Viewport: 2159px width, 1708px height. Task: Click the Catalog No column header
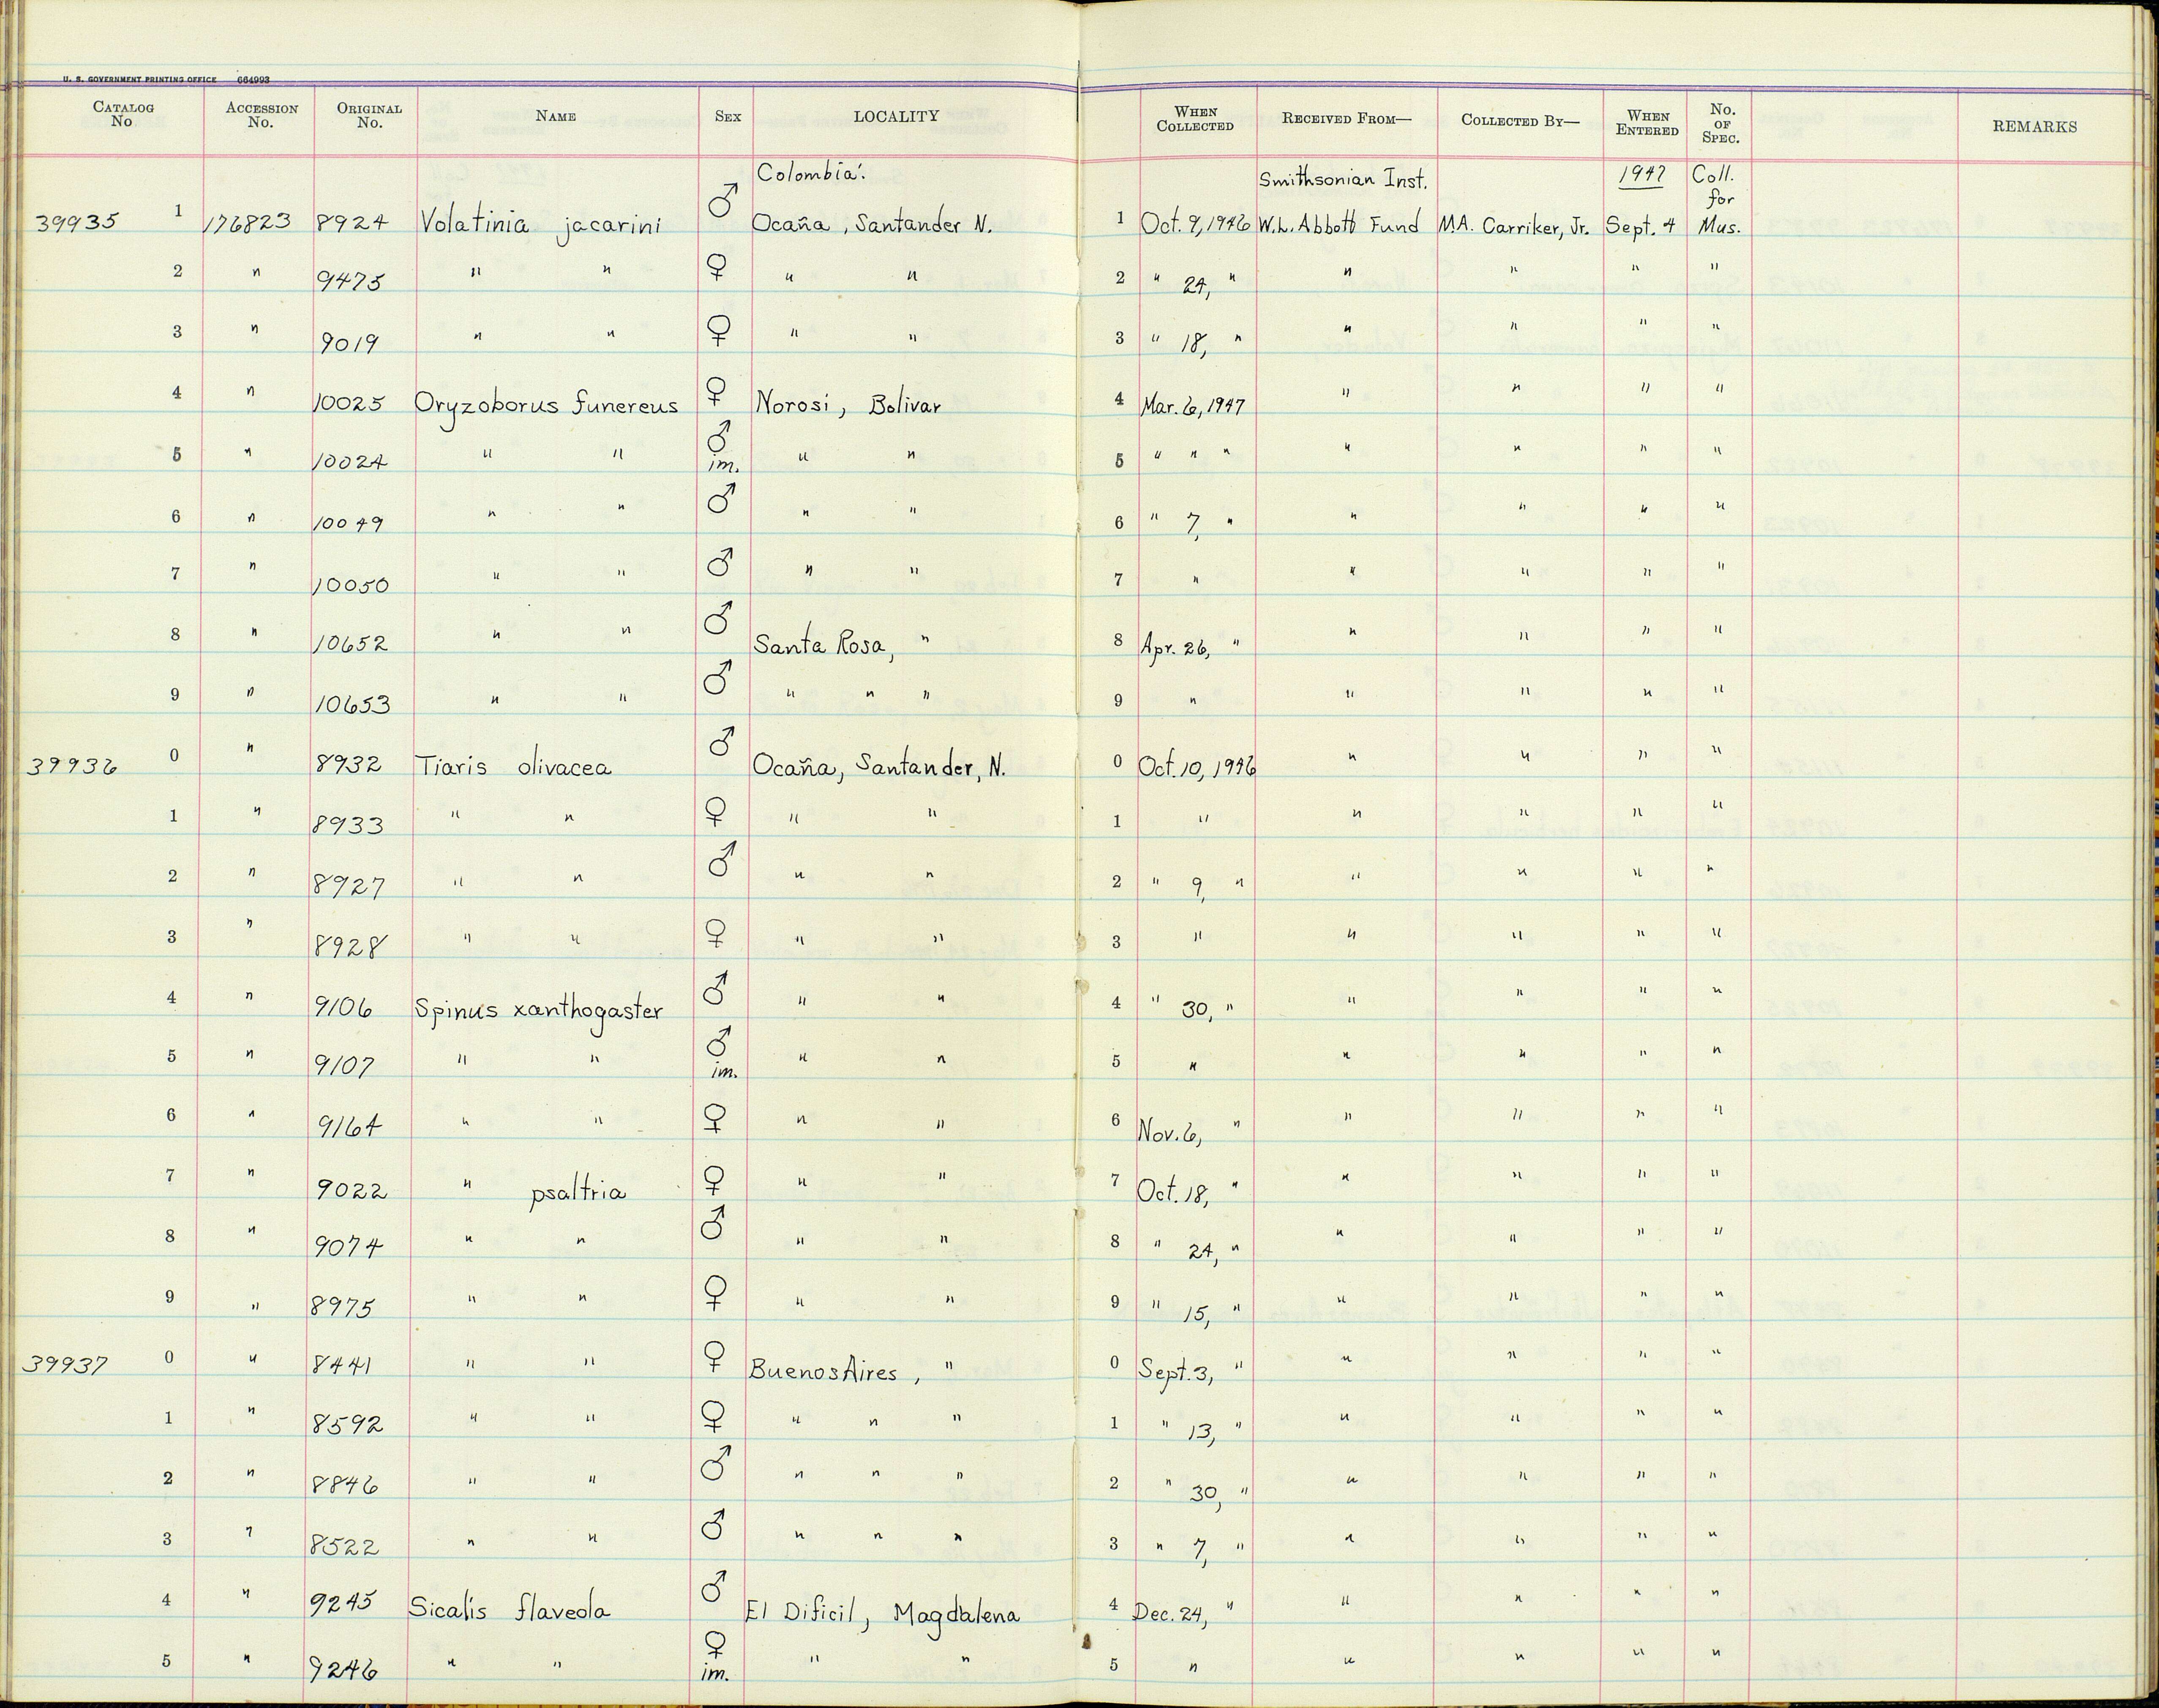[x=122, y=114]
